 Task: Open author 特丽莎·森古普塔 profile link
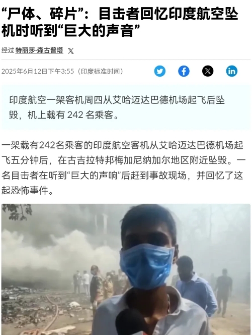pos(39,50)
